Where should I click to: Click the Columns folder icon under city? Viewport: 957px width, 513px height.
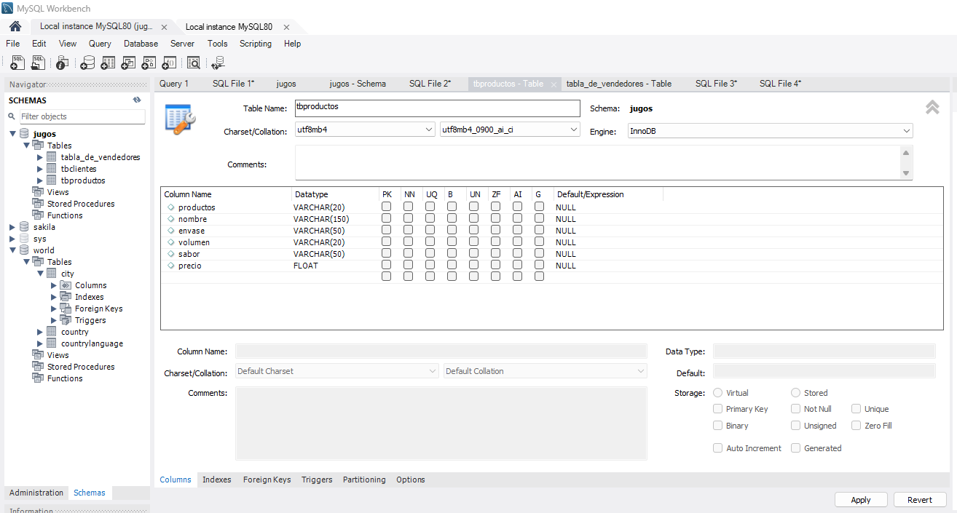(66, 285)
